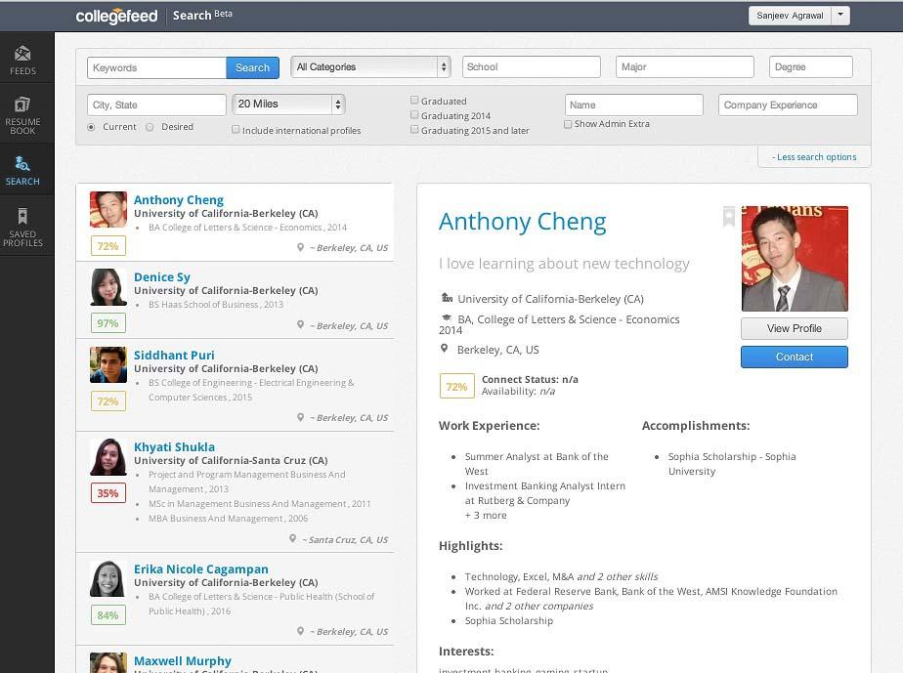The image size is (903, 673).
Task: Check Graduating 2015 and later checkbox
Action: point(414,130)
